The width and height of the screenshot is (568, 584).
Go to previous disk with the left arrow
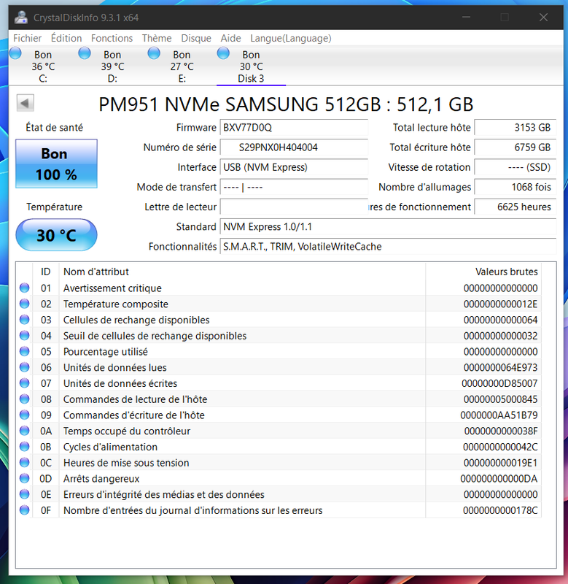26,103
